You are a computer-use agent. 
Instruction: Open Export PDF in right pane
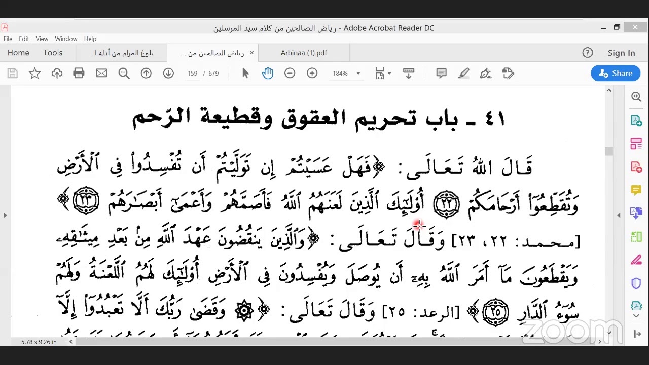point(636,120)
